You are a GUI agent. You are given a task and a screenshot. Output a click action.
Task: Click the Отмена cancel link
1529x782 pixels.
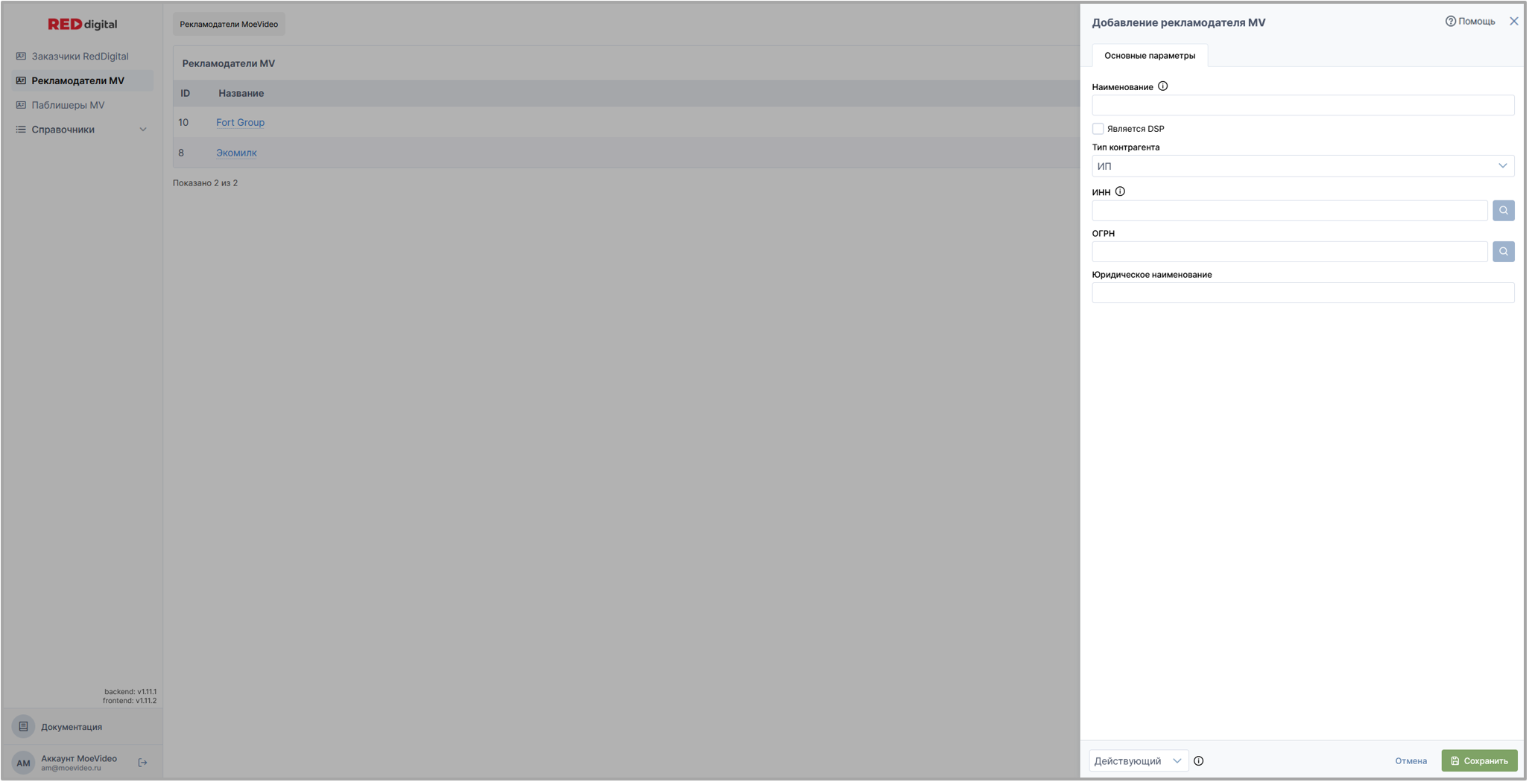coord(1411,761)
